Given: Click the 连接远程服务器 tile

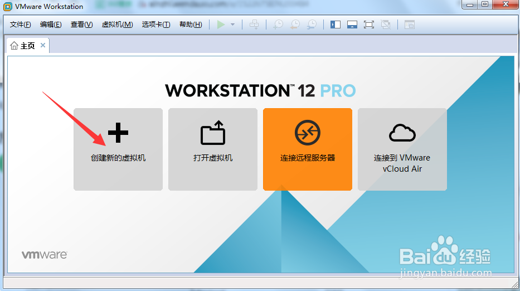Looking at the screenshot, I should pos(308,149).
